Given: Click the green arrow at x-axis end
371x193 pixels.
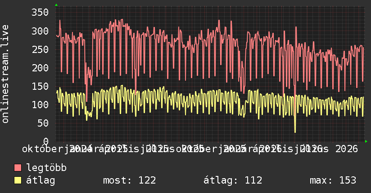Looking at the screenshot, I should tap(366, 141).
